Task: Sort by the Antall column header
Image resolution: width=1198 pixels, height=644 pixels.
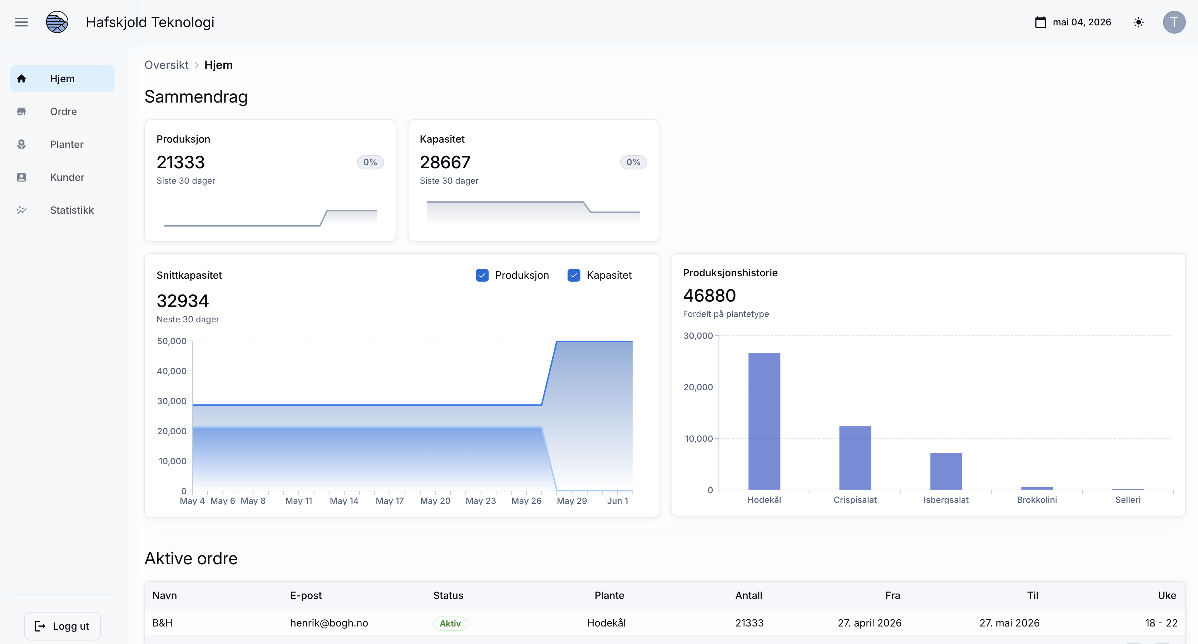Action: [749, 596]
